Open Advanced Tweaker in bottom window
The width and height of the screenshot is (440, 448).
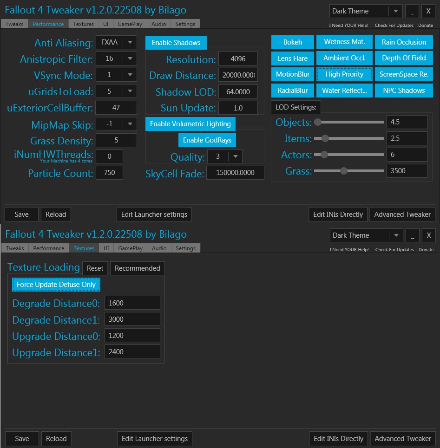[x=403, y=439]
